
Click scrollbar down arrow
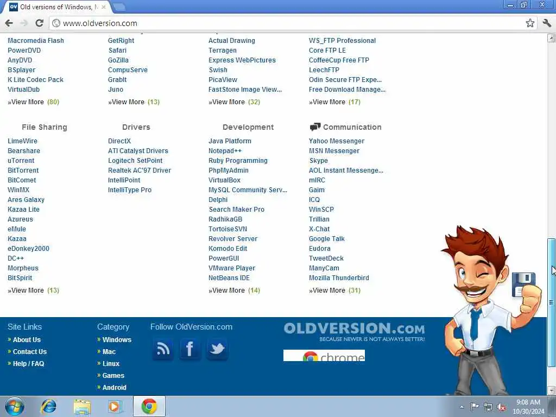coord(551,390)
